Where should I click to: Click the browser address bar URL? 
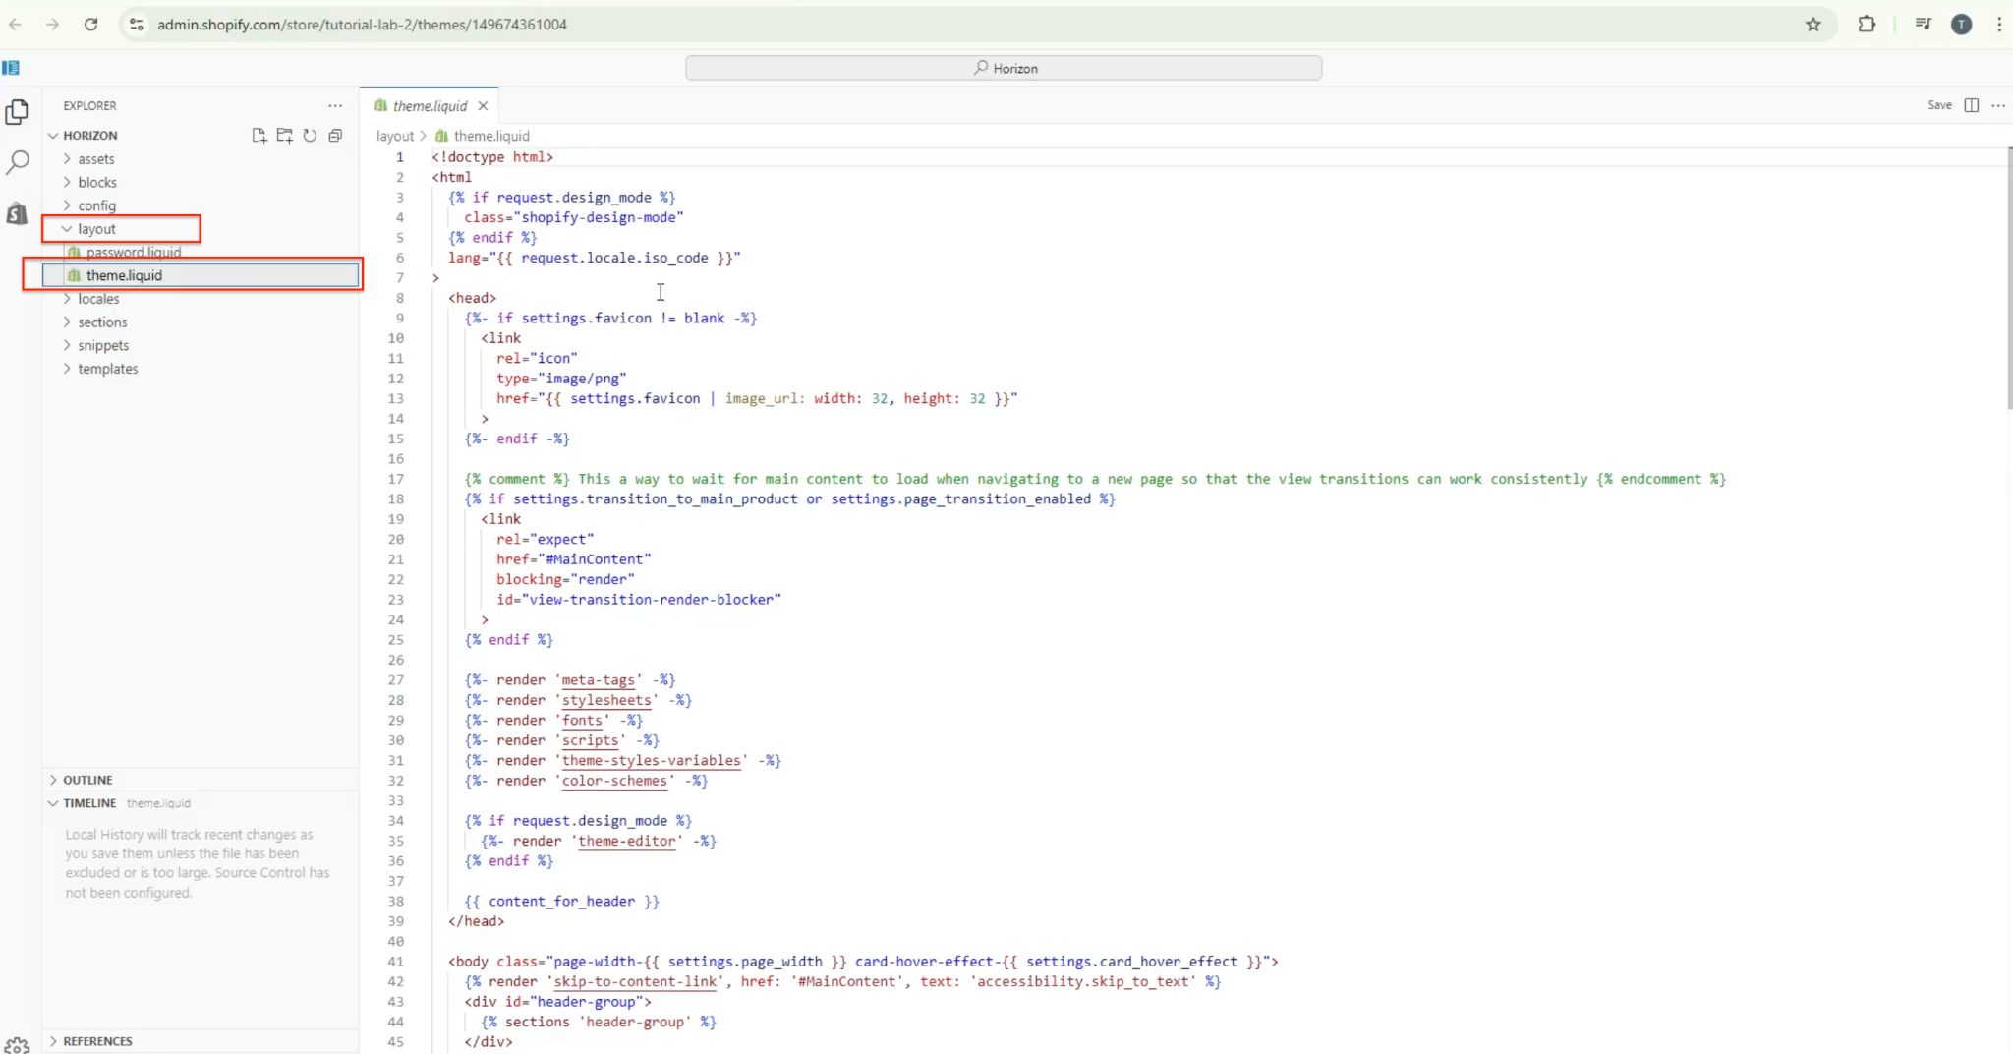click(362, 25)
